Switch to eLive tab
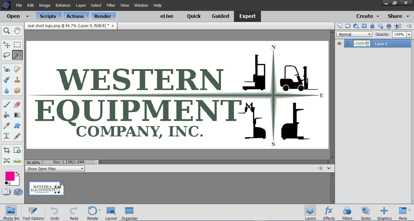 [x=167, y=16]
